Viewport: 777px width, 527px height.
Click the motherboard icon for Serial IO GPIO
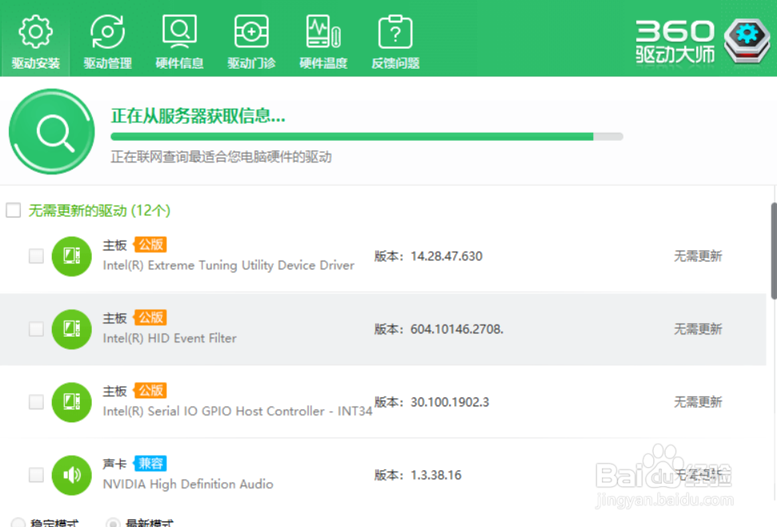pyautogui.click(x=71, y=402)
